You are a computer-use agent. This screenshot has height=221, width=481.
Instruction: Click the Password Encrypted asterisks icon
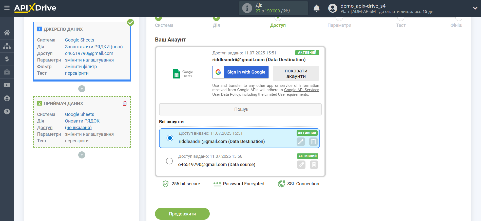[x=217, y=184]
